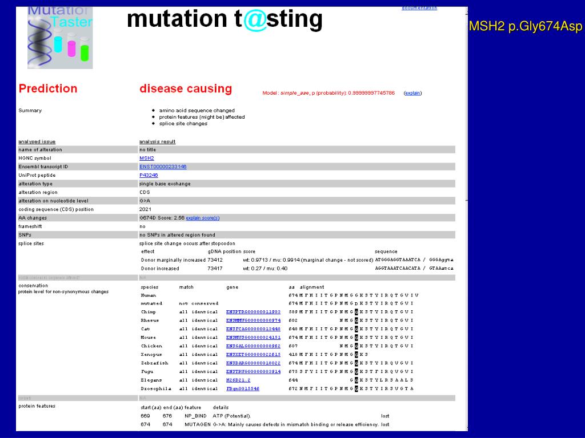585x438 pixels.
Task: Click the 'conservation' row label
Action: point(33,286)
